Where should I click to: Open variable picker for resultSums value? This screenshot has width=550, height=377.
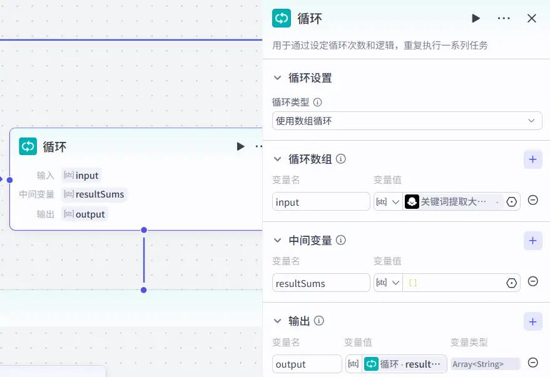(512, 283)
